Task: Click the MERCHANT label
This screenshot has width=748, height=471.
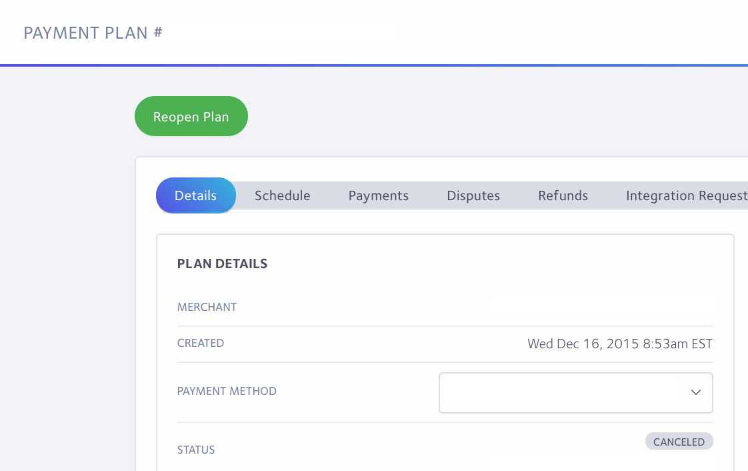Action: pos(207,307)
